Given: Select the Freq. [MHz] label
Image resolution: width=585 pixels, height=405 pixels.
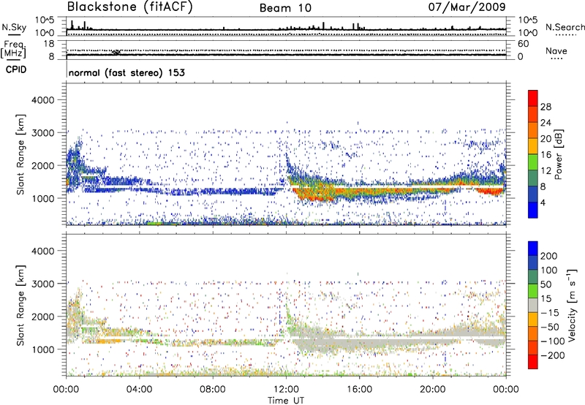Looking at the screenshot, I should coord(13,49).
